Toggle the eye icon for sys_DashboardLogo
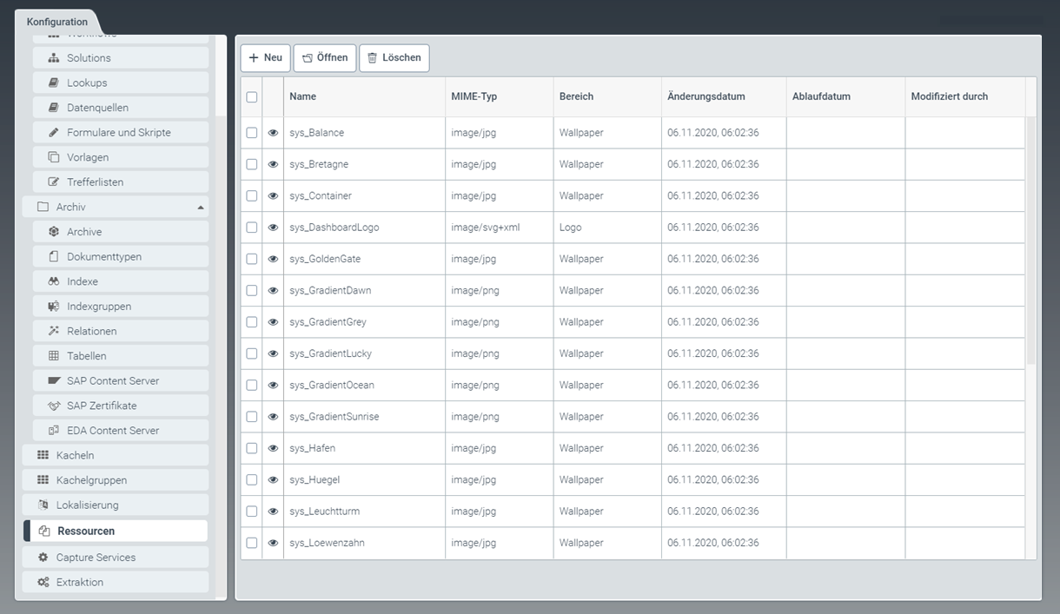 tap(273, 228)
